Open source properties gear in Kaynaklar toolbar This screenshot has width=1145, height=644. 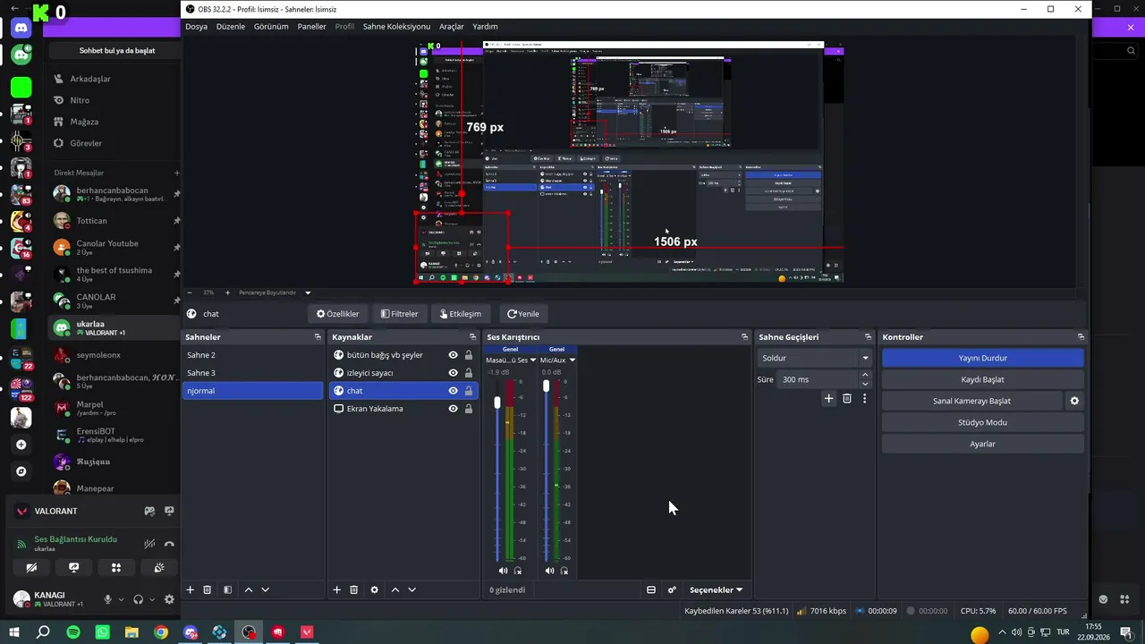pyautogui.click(x=374, y=589)
